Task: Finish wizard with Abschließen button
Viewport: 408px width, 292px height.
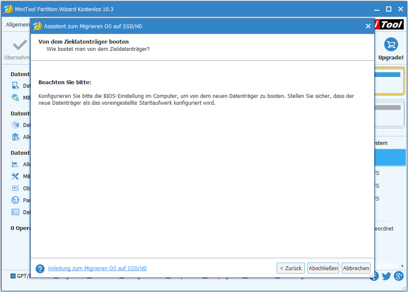Action: tap(323, 268)
